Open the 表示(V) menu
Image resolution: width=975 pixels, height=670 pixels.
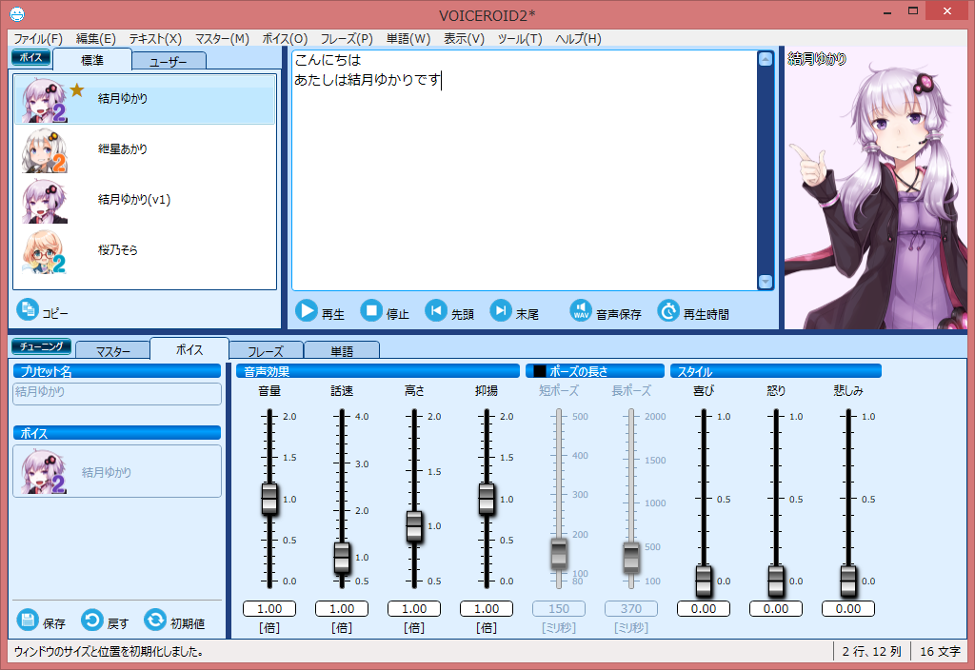[464, 38]
